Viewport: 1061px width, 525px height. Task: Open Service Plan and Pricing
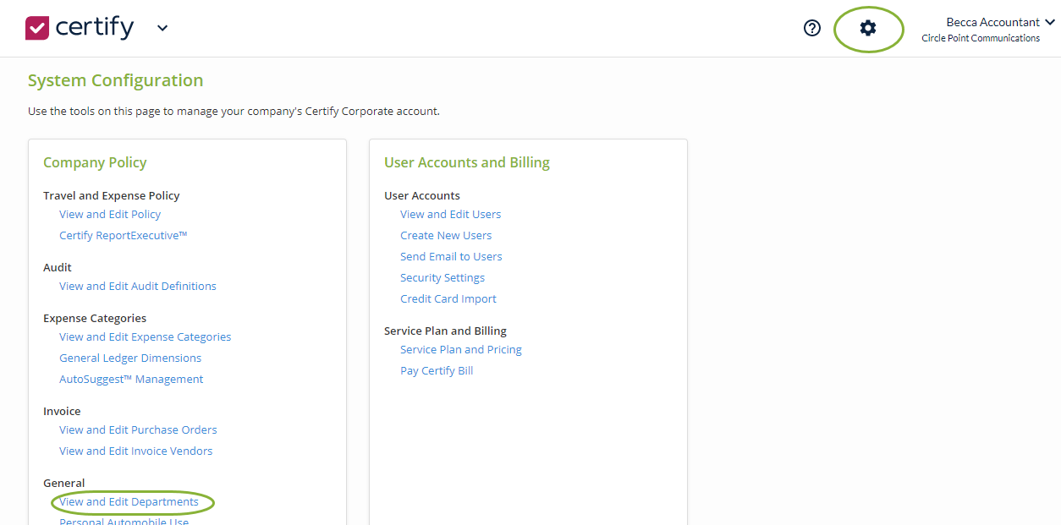(461, 349)
